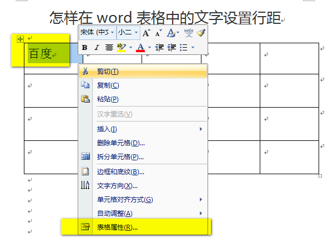
Task: Click the table properties icon
Action: point(85,227)
